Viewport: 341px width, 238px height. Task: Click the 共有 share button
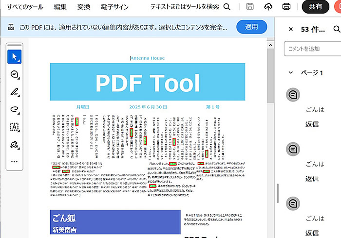pos(315,7)
